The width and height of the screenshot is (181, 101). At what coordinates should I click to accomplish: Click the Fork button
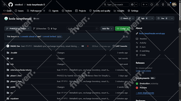coord(143,18)
